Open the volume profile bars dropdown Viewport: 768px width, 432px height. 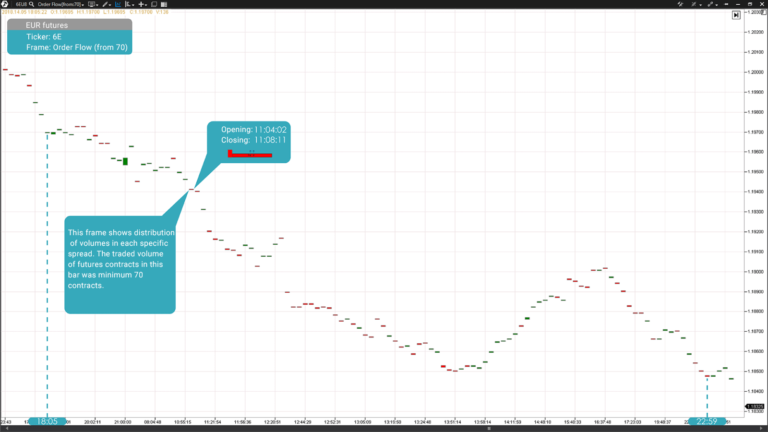(129, 4)
